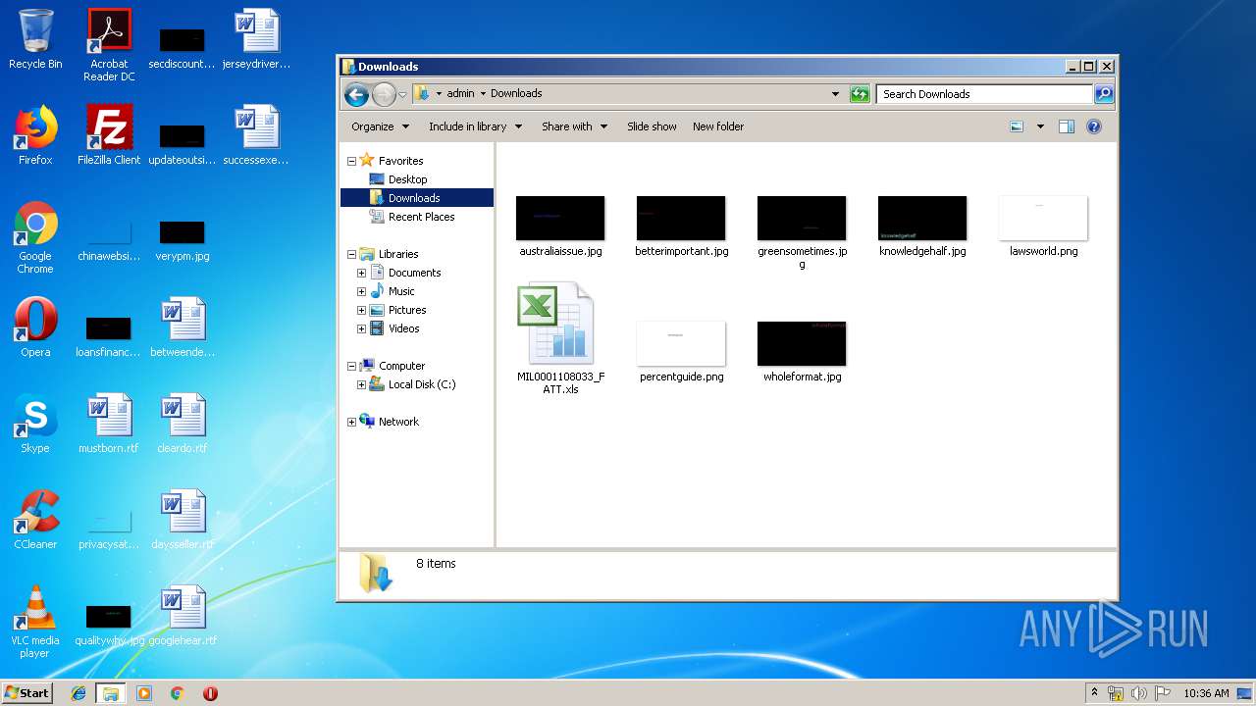
Task: Select Downloads in the navigation pane
Action: [416, 198]
